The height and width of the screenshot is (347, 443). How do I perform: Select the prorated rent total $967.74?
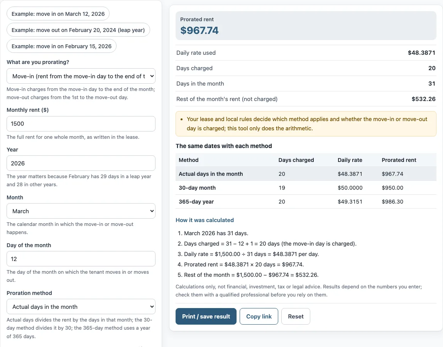[x=200, y=30]
